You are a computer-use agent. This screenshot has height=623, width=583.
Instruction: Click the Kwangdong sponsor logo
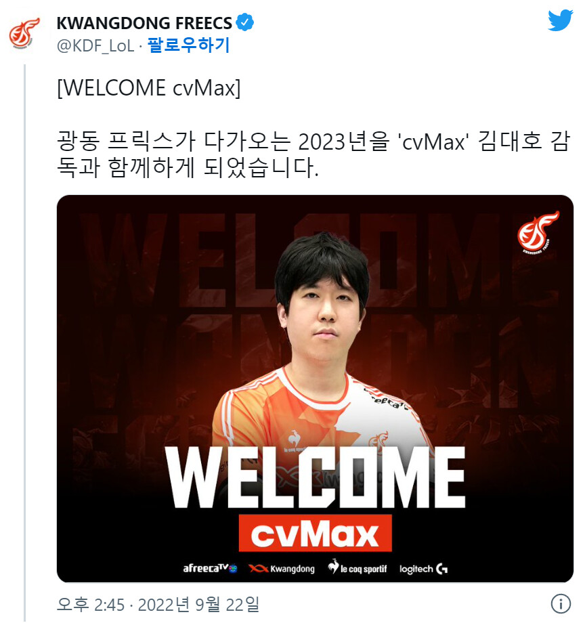pos(282,569)
